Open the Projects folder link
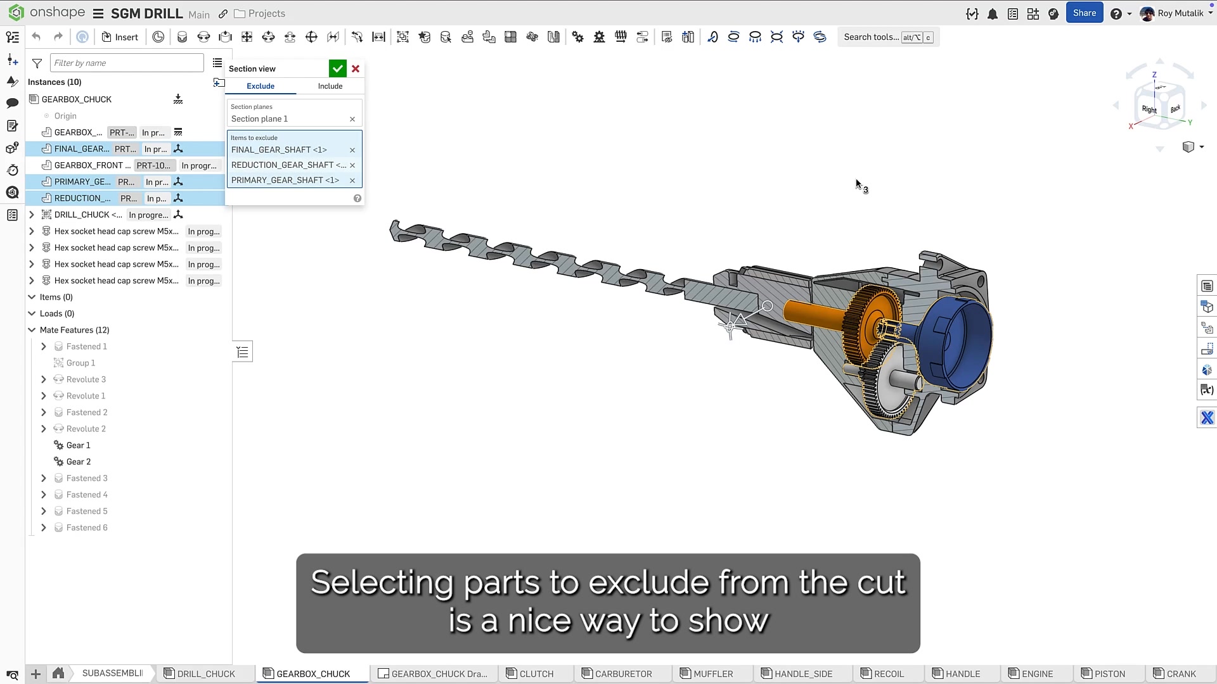Image resolution: width=1217 pixels, height=684 pixels. [x=260, y=13]
